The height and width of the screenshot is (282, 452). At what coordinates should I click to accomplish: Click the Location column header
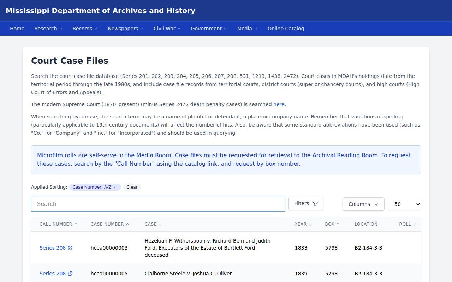tap(366, 224)
